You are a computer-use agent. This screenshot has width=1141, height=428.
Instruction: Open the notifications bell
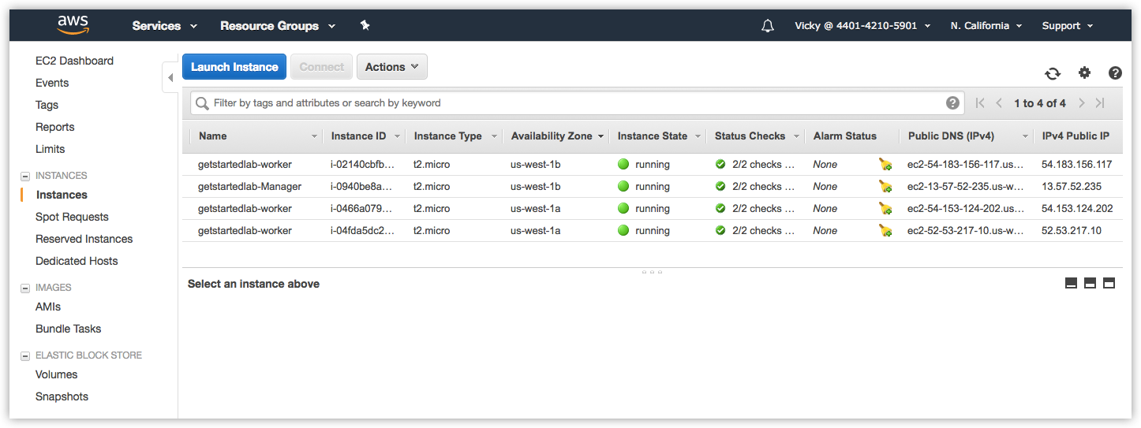pos(767,26)
